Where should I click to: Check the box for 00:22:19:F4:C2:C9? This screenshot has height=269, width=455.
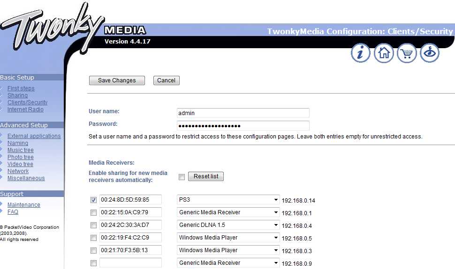point(93,238)
